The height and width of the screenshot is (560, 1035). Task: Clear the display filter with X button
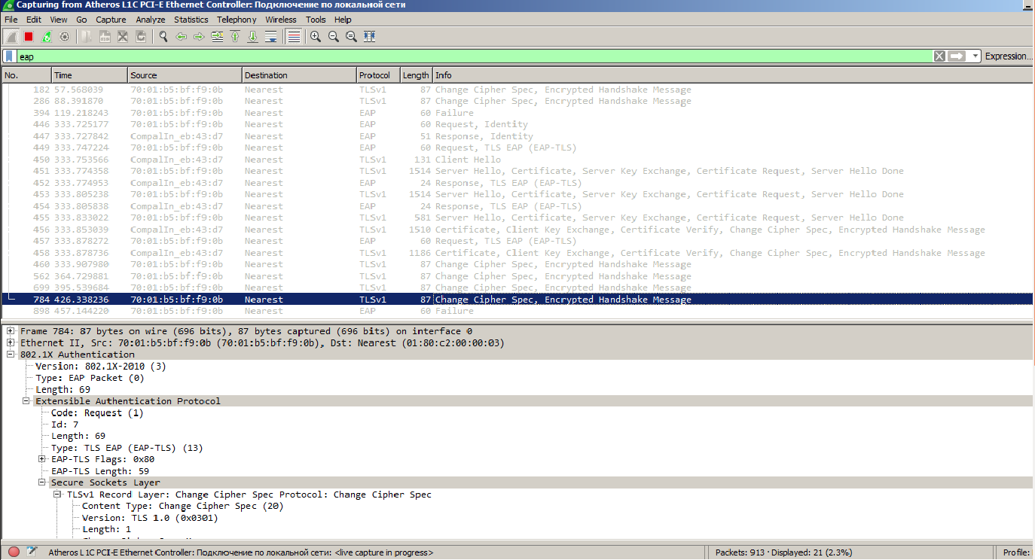939,56
